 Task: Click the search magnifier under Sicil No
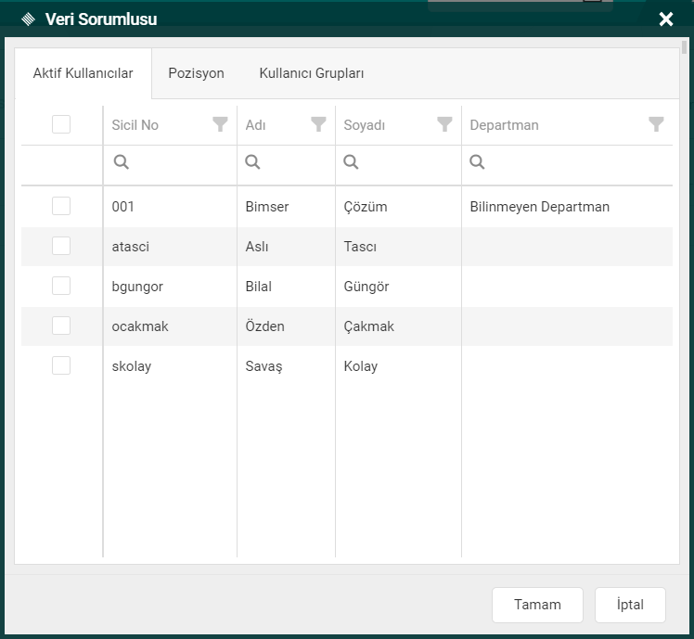click(x=121, y=162)
